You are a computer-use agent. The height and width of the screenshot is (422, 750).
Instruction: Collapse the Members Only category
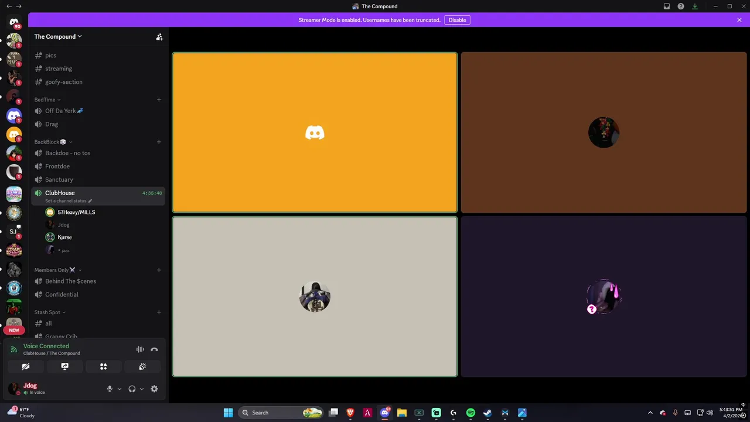coord(58,270)
